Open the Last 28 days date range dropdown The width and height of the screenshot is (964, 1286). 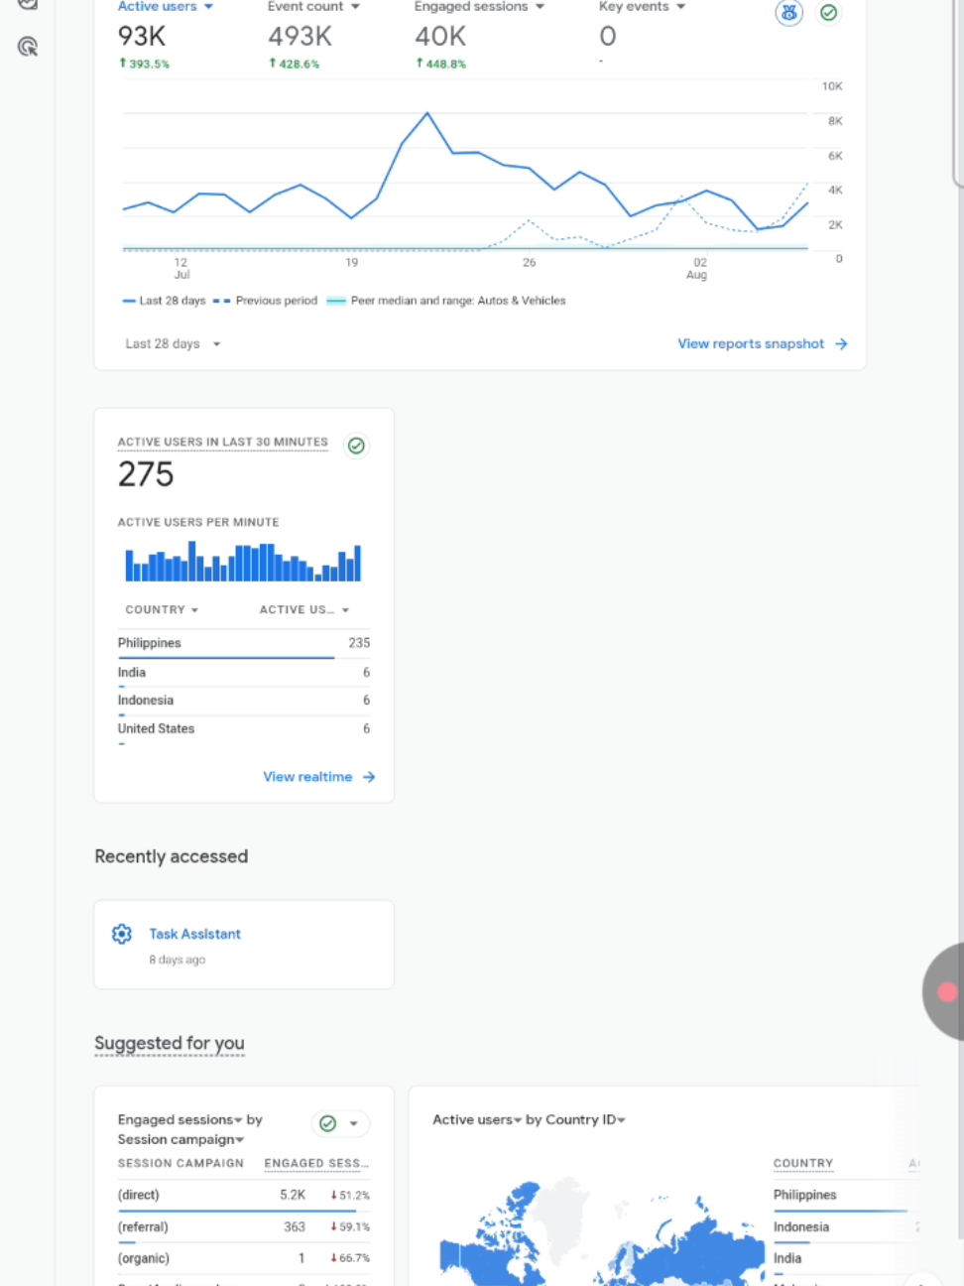click(x=173, y=344)
